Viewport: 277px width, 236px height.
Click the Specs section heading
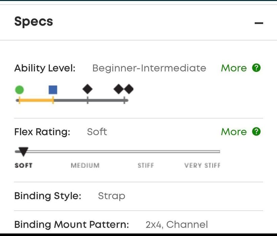(33, 22)
